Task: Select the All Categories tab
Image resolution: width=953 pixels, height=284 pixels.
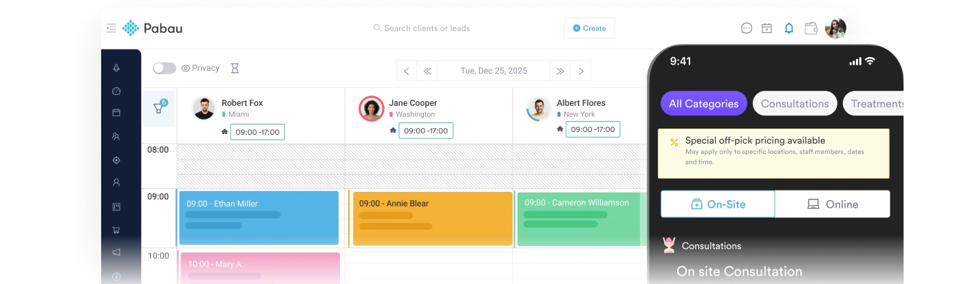Action: [x=704, y=104]
